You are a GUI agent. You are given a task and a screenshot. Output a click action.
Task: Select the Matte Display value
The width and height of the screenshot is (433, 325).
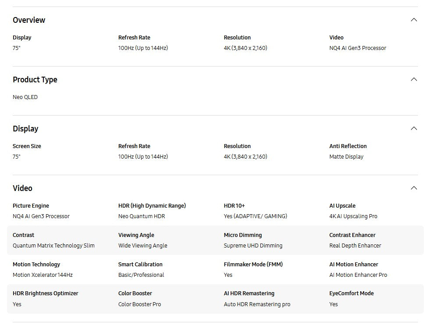[346, 157]
